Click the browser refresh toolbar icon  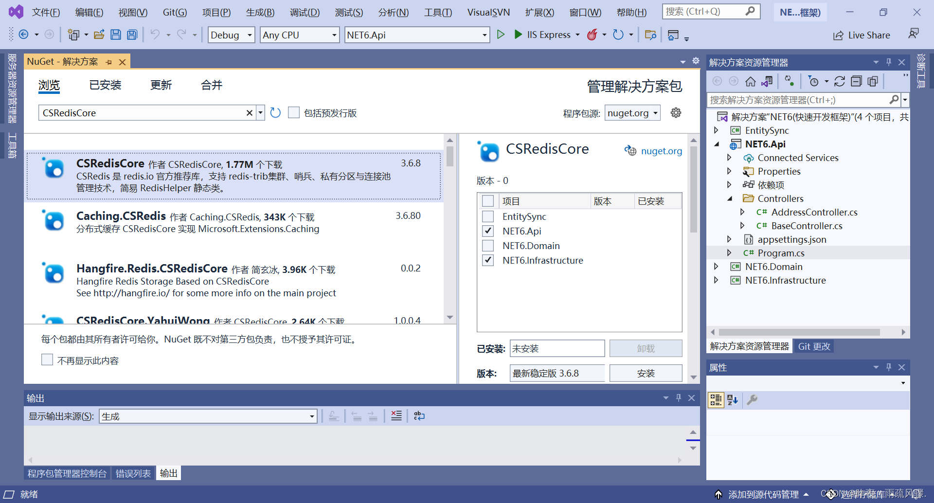pyautogui.click(x=618, y=35)
